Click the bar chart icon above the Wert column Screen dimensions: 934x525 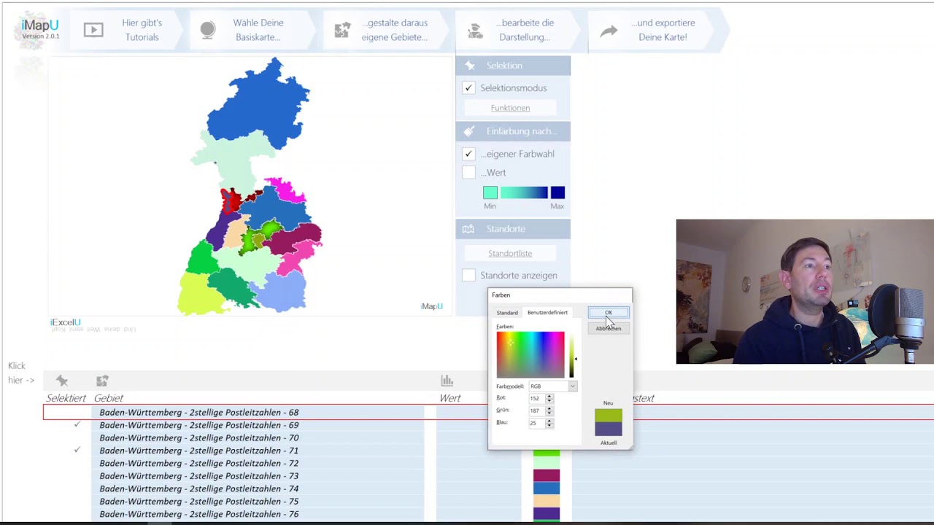point(447,381)
